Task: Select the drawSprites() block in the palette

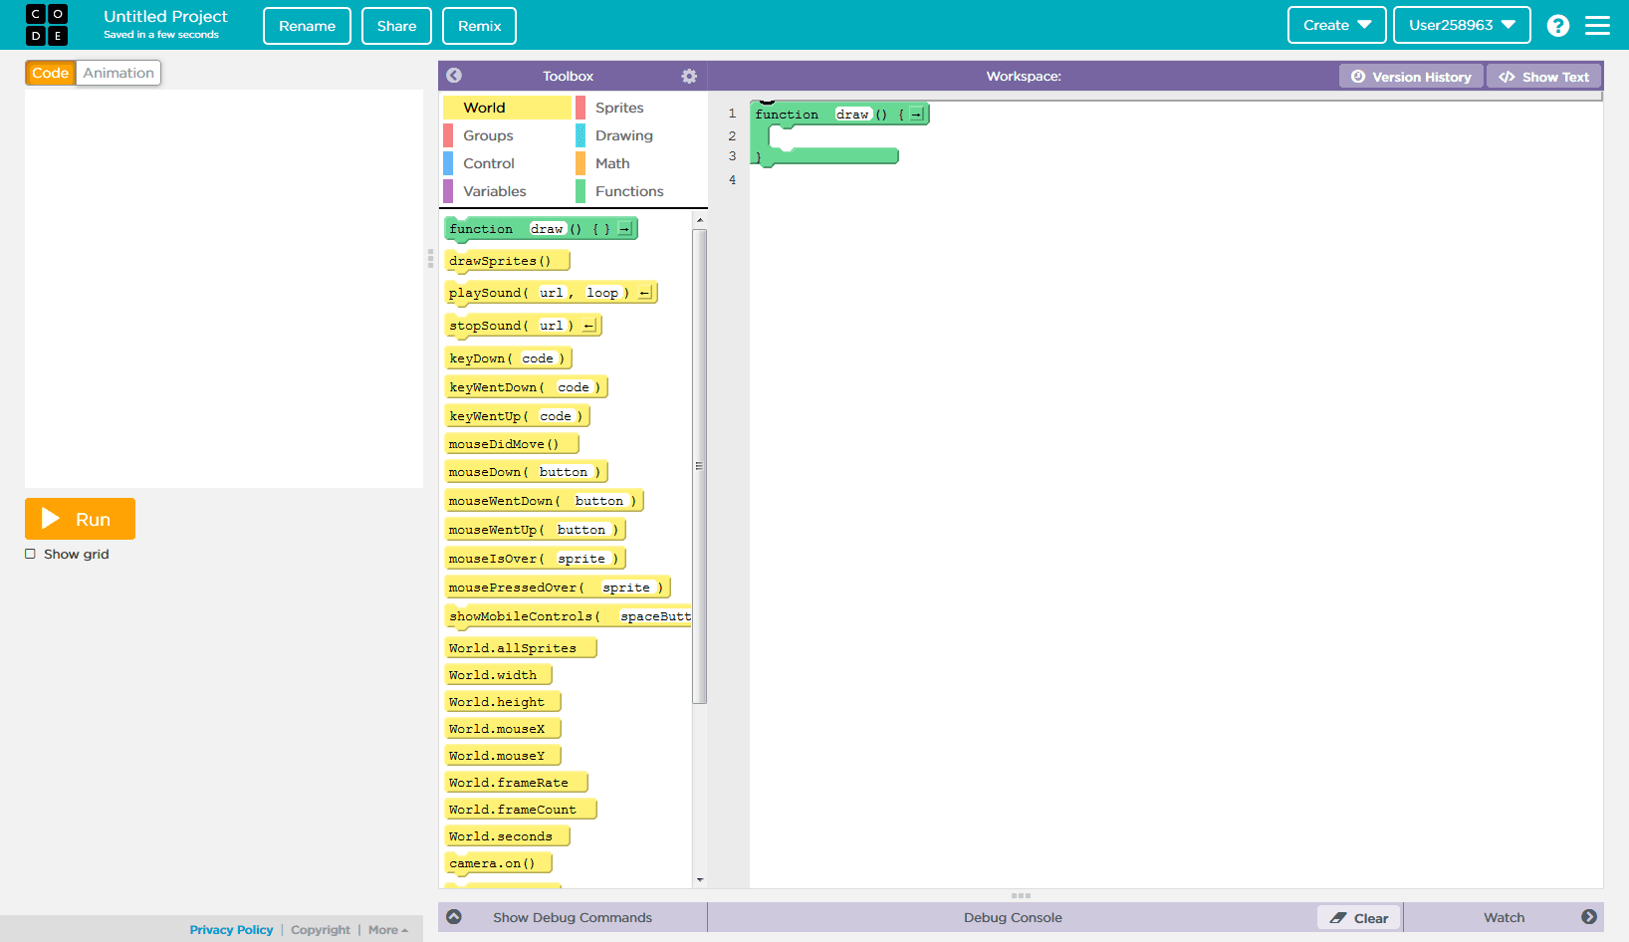Action: 506,260
